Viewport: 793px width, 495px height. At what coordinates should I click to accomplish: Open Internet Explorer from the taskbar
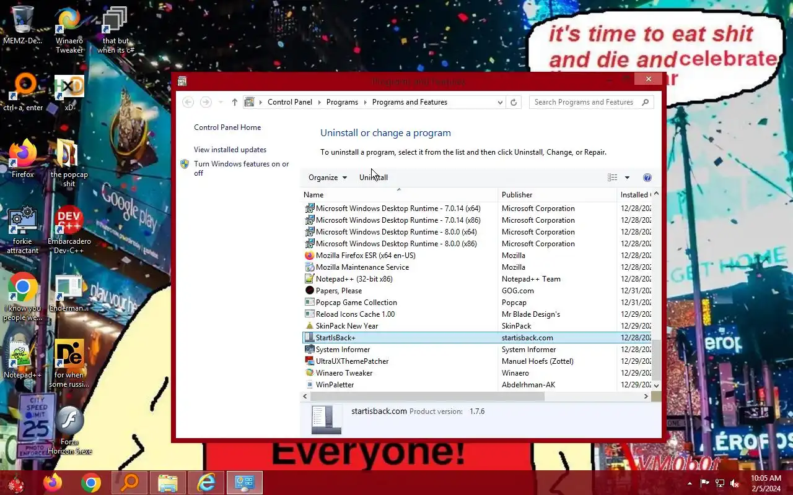[206, 483]
